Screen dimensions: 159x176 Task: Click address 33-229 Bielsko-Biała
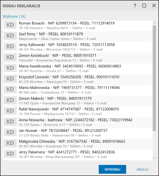point(33,135)
